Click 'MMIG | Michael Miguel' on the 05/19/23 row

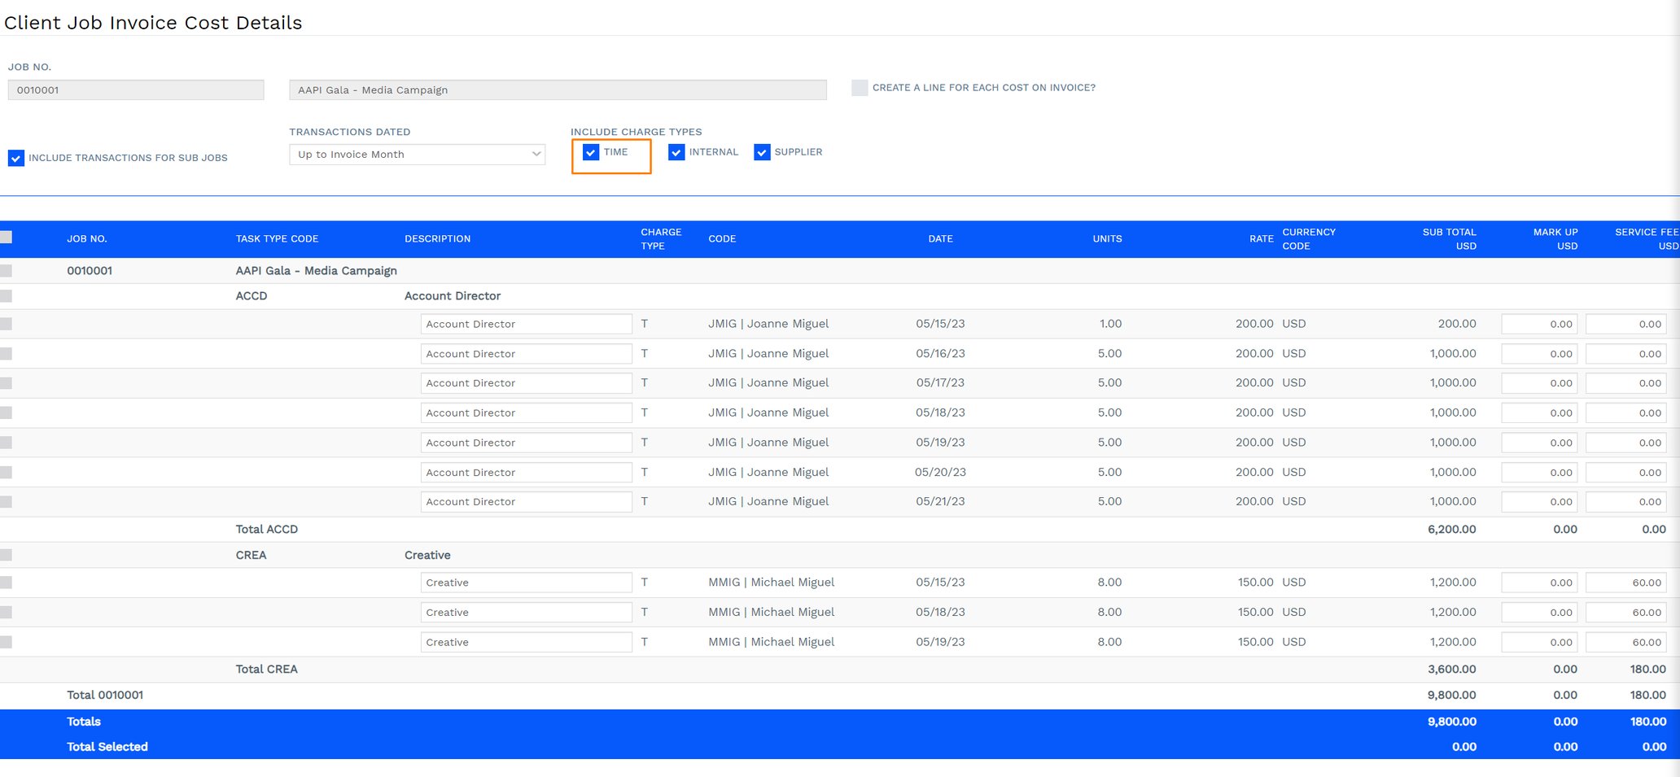pos(772,642)
